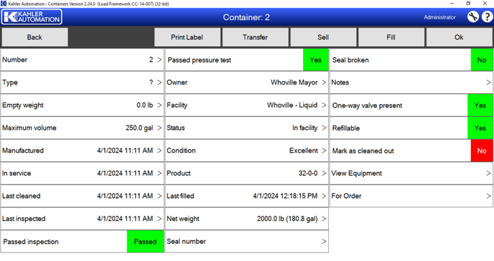494x261 pixels.
Task: Open Manufactured date chevron
Action: tap(159, 151)
